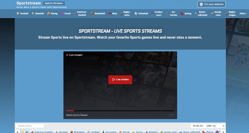Open Beach-volleyball in the top navigation bar
Screen dimensions: 249x133
point(201,14)
